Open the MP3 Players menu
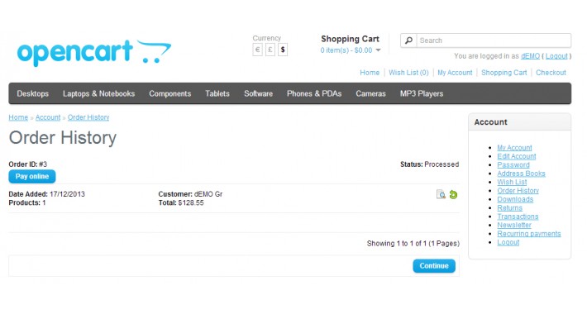 [x=422, y=93]
